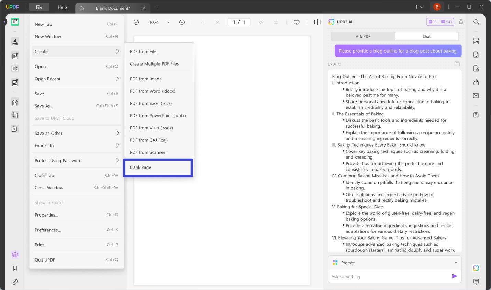
Task: Click the share icon in right sidebar
Action: tap(476, 82)
